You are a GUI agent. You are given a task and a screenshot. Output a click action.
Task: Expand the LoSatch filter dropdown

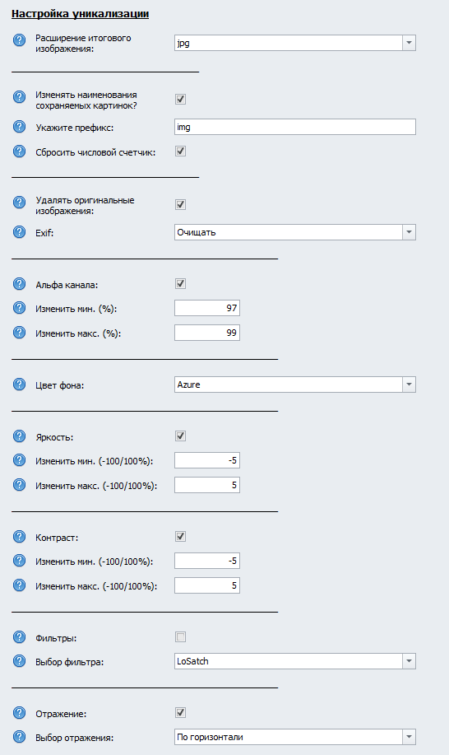(x=295, y=661)
